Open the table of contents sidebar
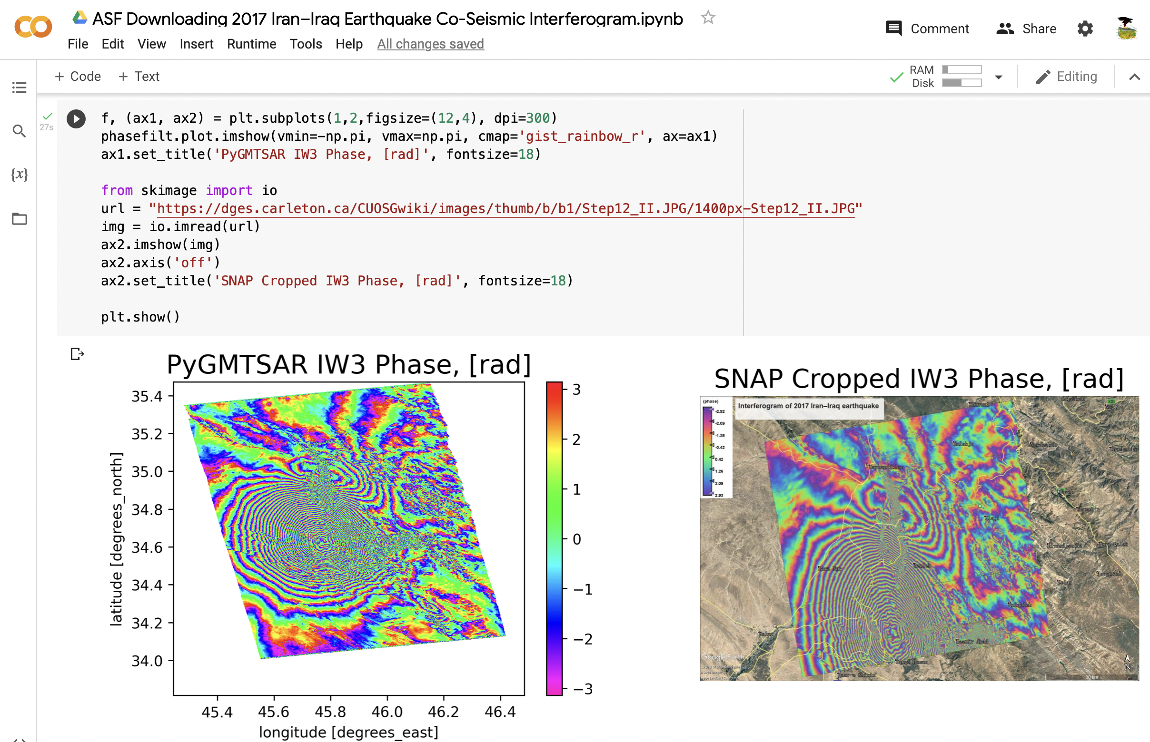 [x=20, y=88]
